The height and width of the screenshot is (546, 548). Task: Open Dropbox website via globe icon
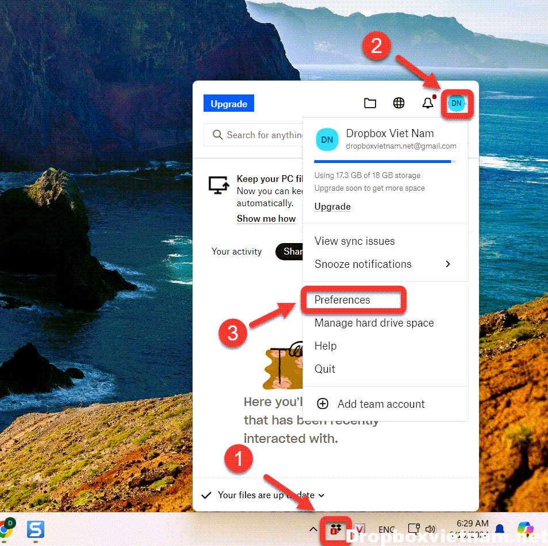pos(398,103)
